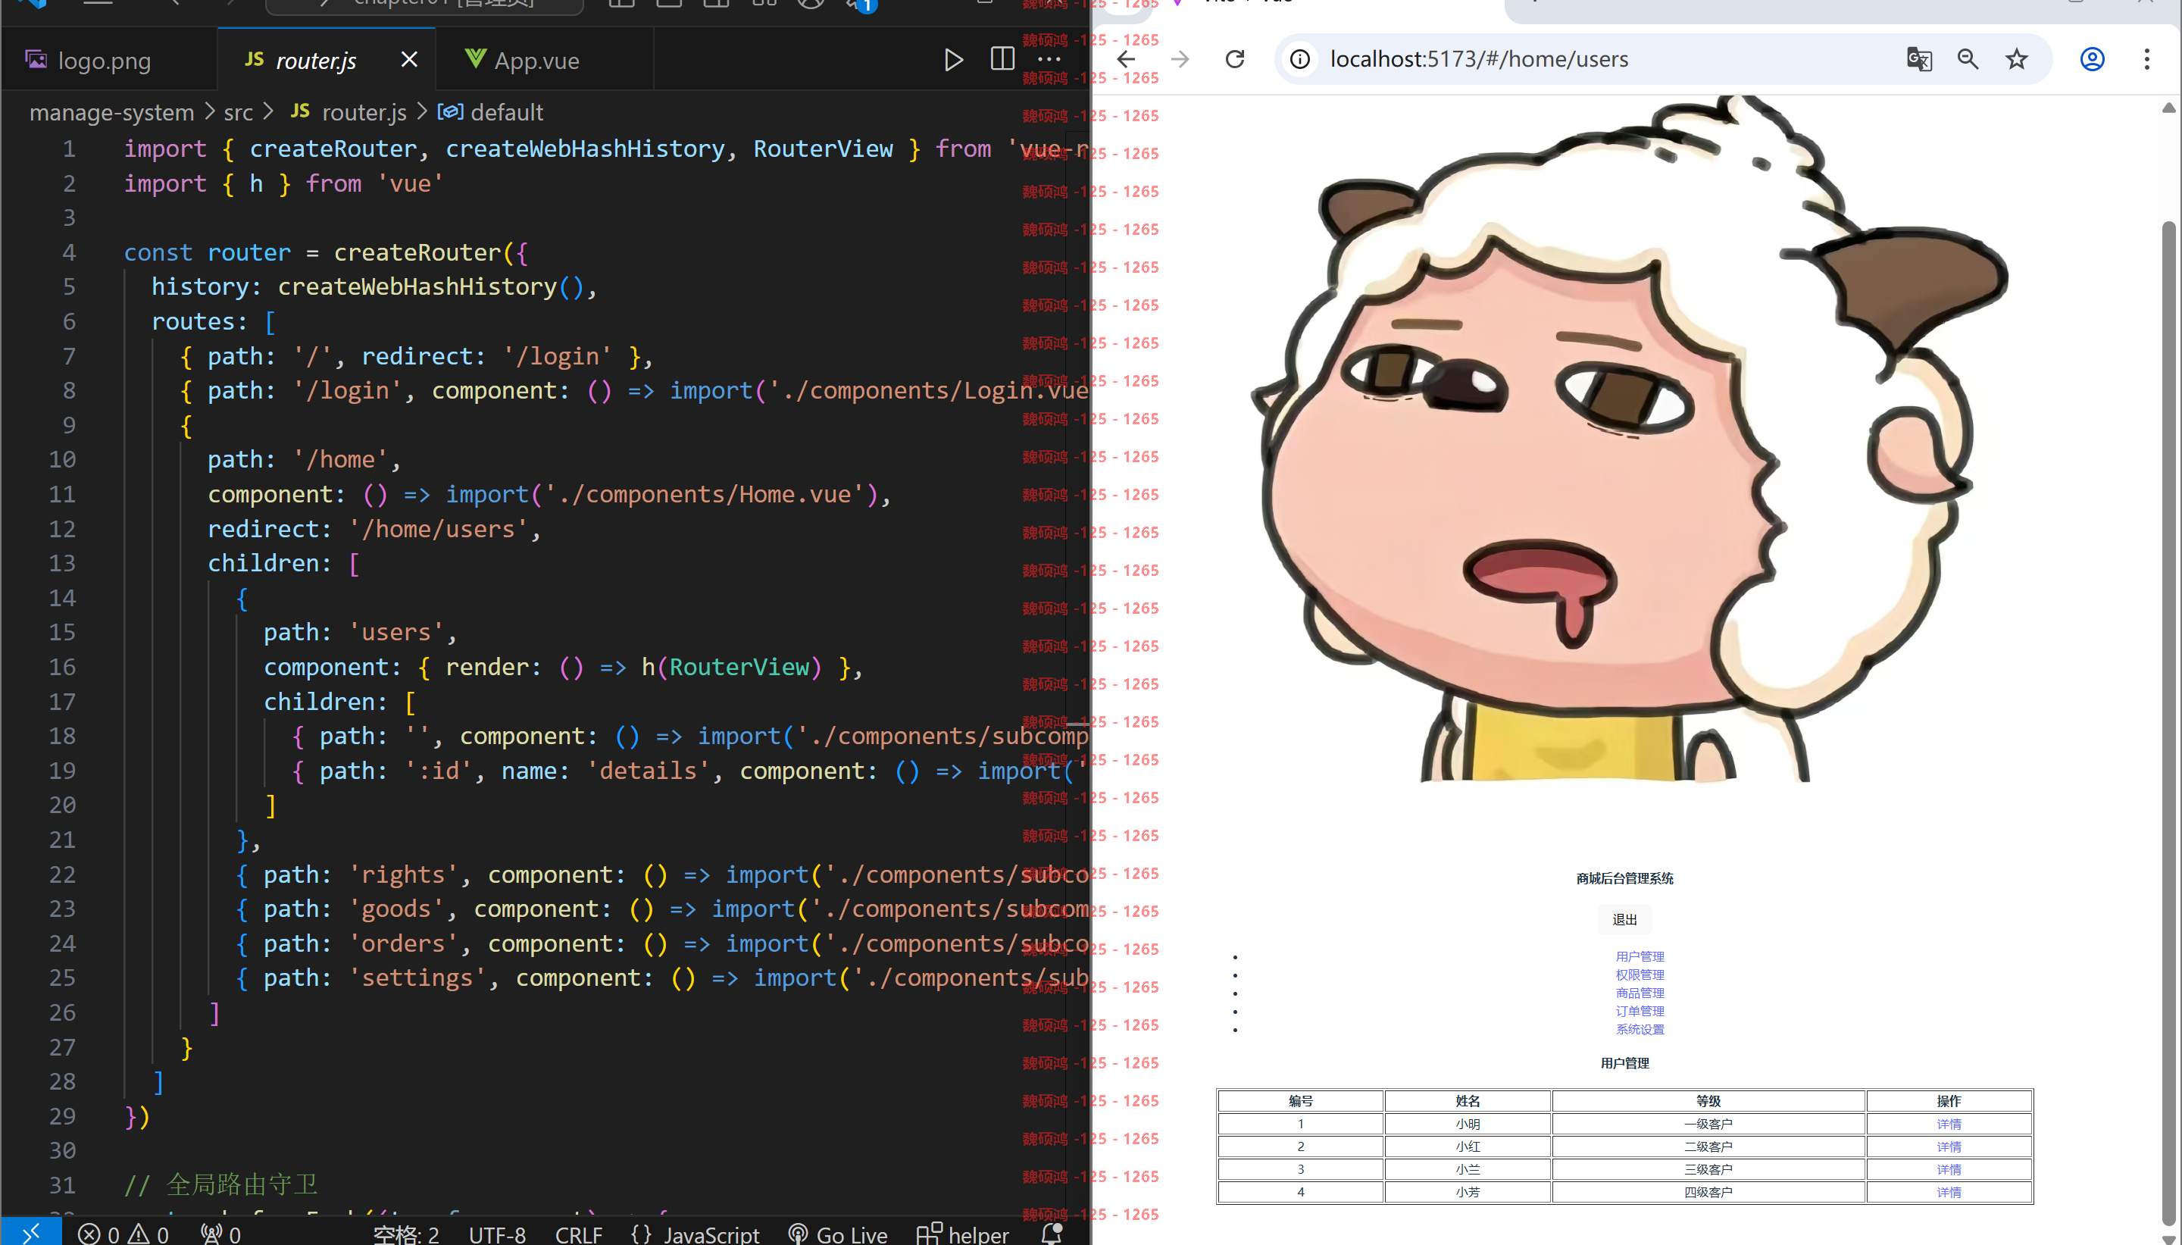Open the 权限管理 navigation link
The height and width of the screenshot is (1245, 2182).
coord(1640,974)
